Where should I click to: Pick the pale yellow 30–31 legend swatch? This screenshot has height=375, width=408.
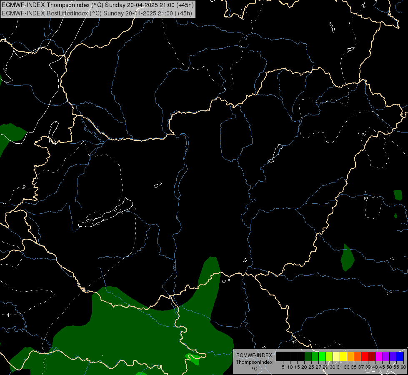coord(336,356)
